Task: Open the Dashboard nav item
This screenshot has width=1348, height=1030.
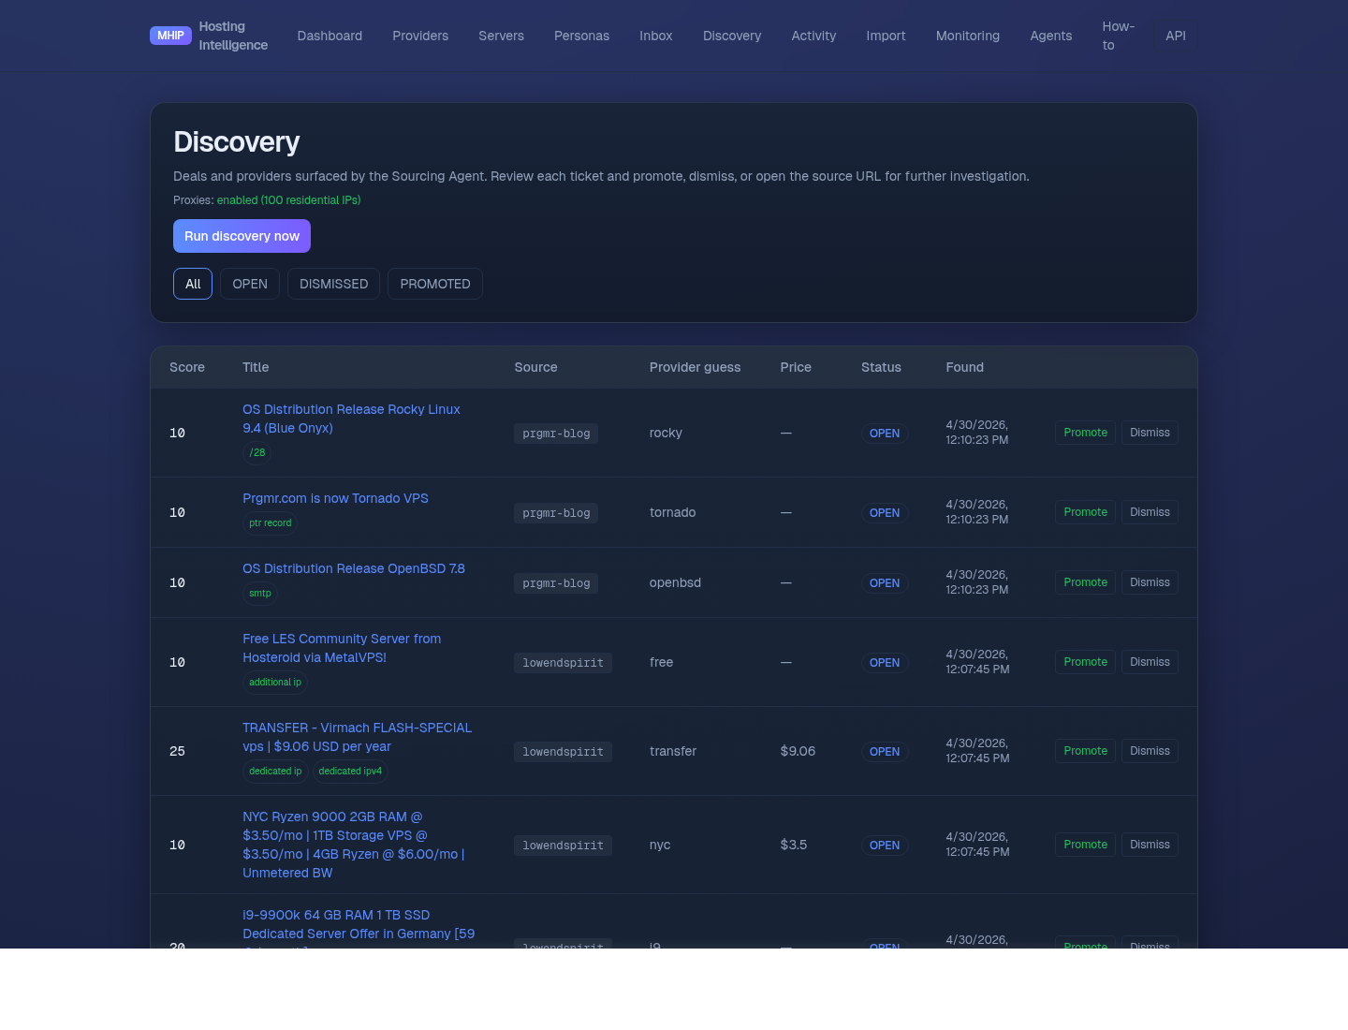Action: click(330, 36)
